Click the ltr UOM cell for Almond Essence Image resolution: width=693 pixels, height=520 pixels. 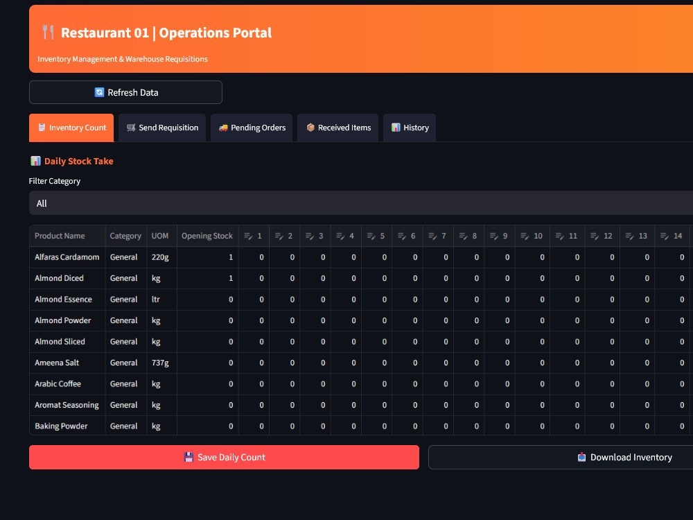pos(161,300)
